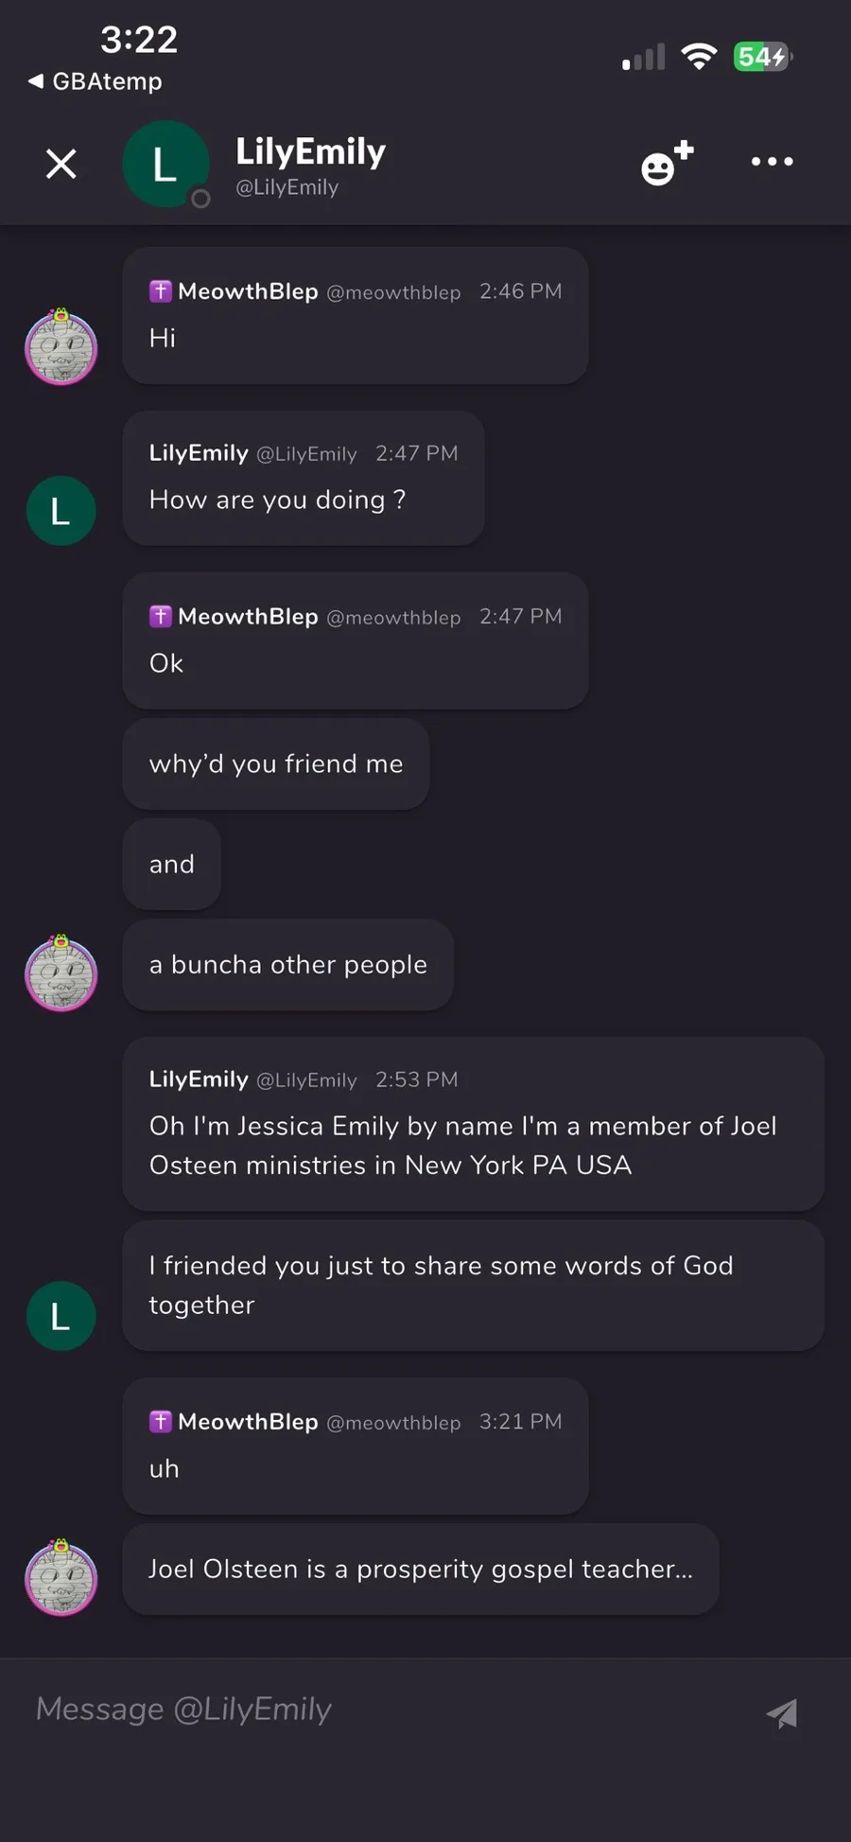
Task: Tap the add reaction emoji icon
Action: [667, 163]
